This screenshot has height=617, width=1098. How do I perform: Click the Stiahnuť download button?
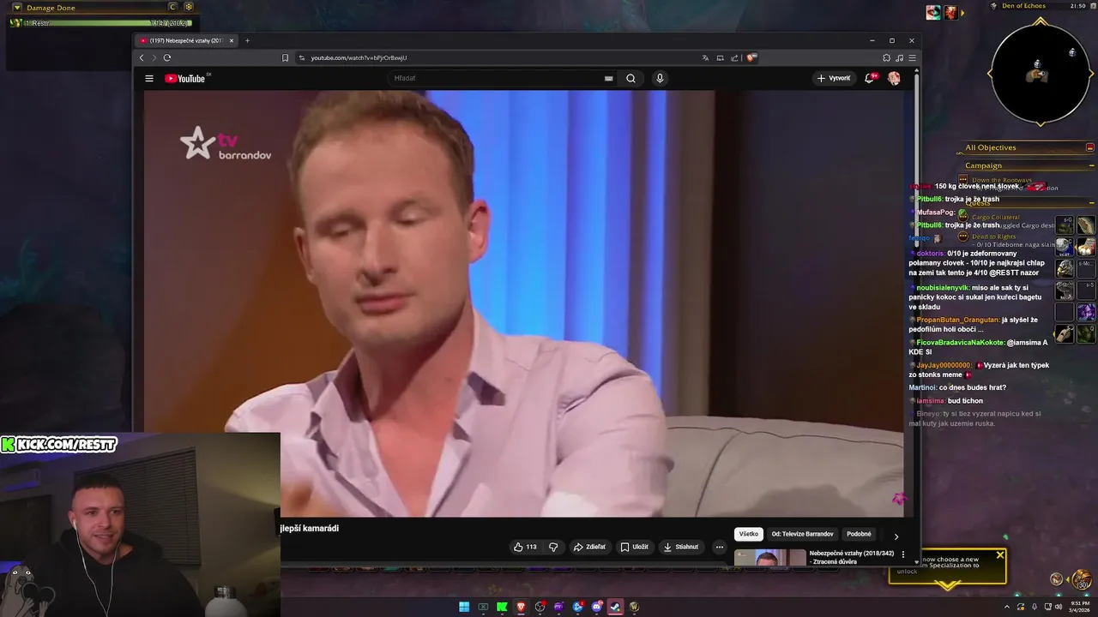(x=681, y=547)
